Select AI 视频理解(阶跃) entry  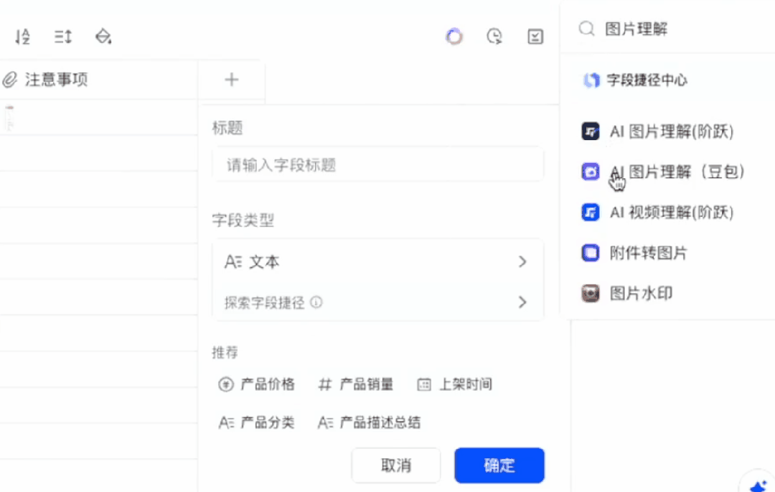pyautogui.click(x=658, y=213)
